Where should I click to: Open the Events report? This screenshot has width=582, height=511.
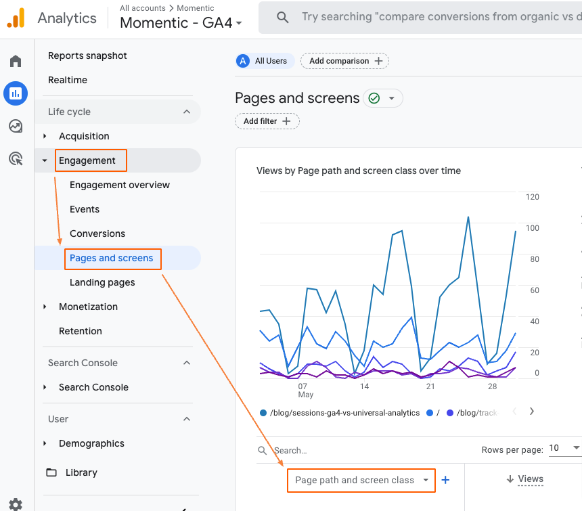click(x=85, y=209)
